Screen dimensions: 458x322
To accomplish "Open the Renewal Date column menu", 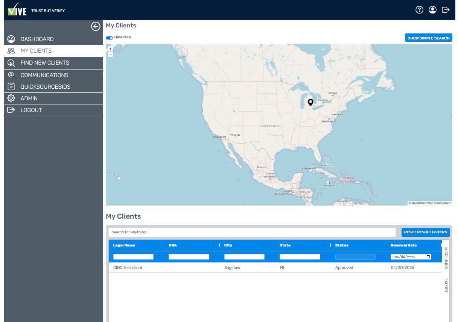I will click(436, 245).
